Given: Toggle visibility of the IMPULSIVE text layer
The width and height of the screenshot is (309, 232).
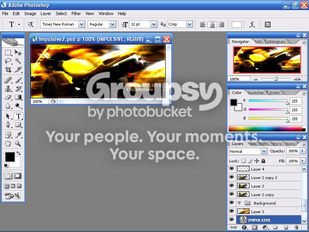Looking at the screenshot, I should point(231,220).
